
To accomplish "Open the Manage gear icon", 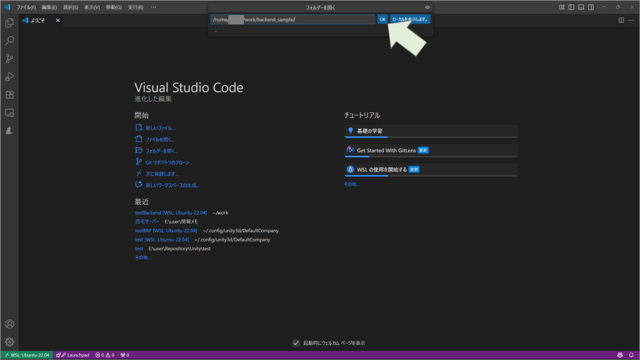I will (x=9, y=342).
